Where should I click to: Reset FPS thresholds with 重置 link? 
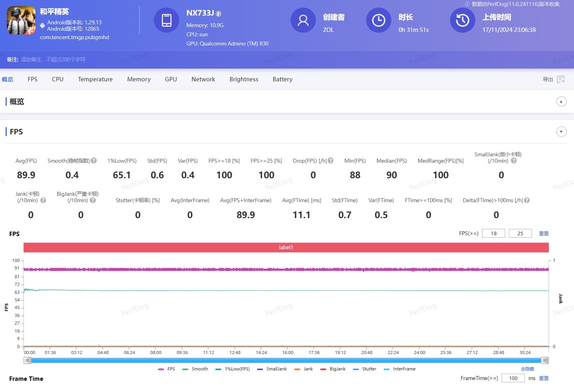[x=544, y=233]
